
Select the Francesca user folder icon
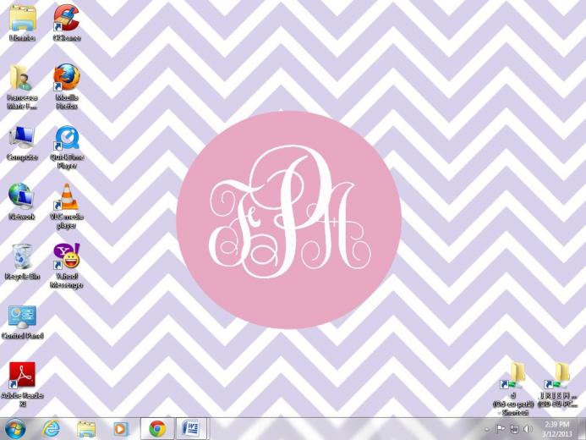click(22, 78)
